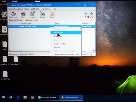
Task: Click the Import toolbar icon
Action: point(33,14)
